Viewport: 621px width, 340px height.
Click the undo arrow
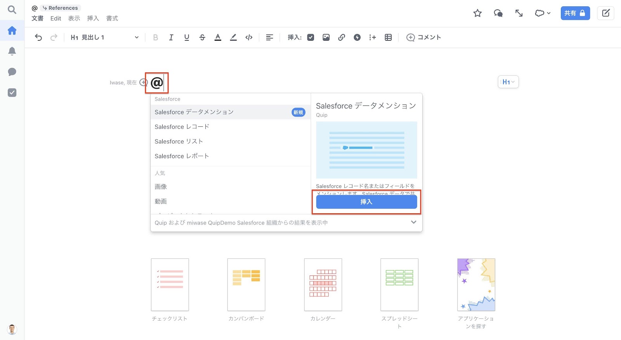tap(38, 37)
